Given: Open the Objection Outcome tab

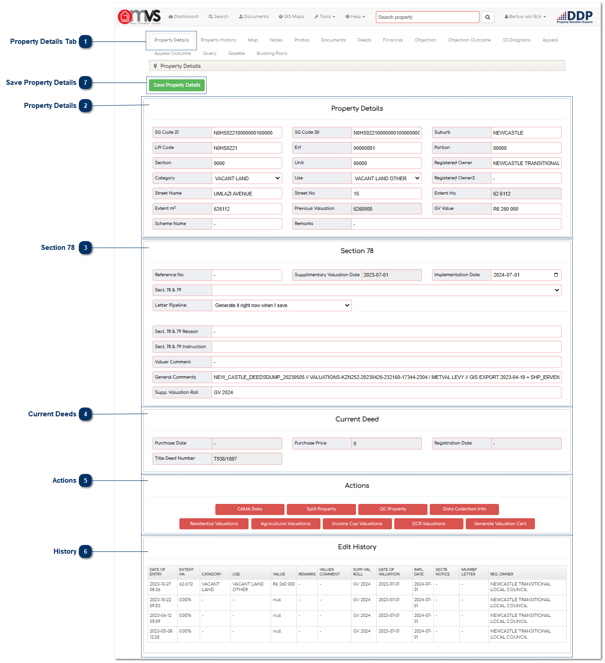Looking at the screenshot, I should click(x=469, y=40).
